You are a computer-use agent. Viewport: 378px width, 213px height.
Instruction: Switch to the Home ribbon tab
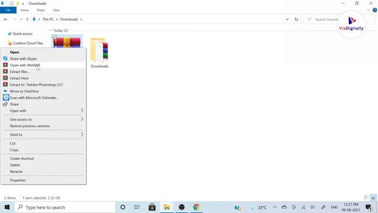25,10
